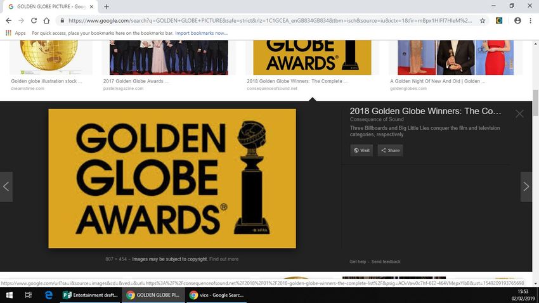Open the Find out more copyright link
This screenshot has height=303, width=539.
pyautogui.click(x=224, y=259)
